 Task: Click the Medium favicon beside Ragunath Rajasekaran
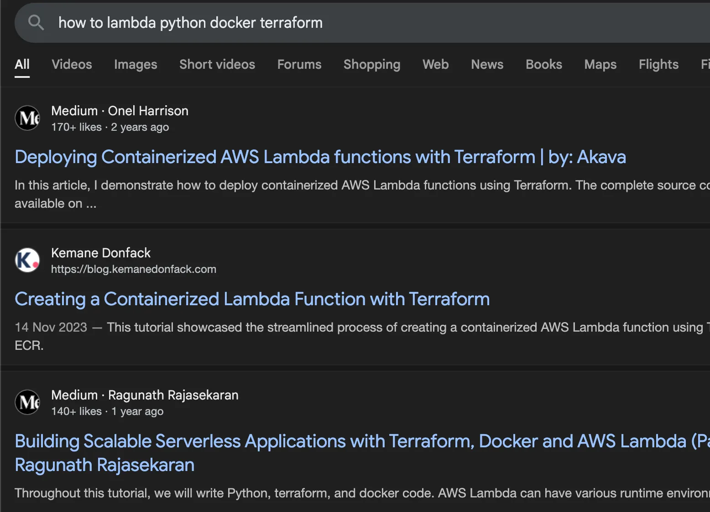click(x=28, y=402)
